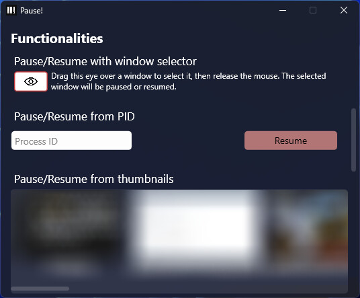This screenshot has height=298, width=360.
Task: Click the horizontal scrollbar under thumbnails
Action: tap(40, 289)
